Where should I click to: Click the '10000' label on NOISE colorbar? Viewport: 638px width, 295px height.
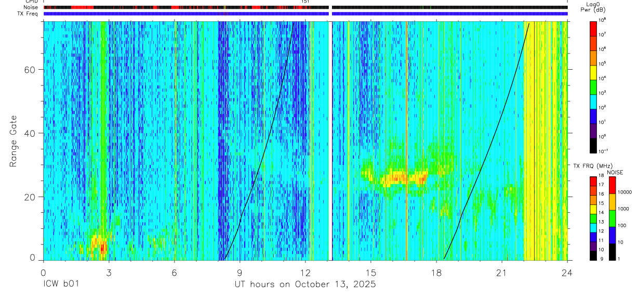[x=625, y=193]
